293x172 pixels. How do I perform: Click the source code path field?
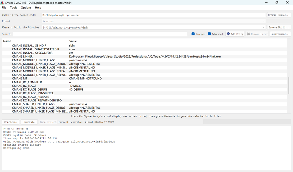[154, 15]
